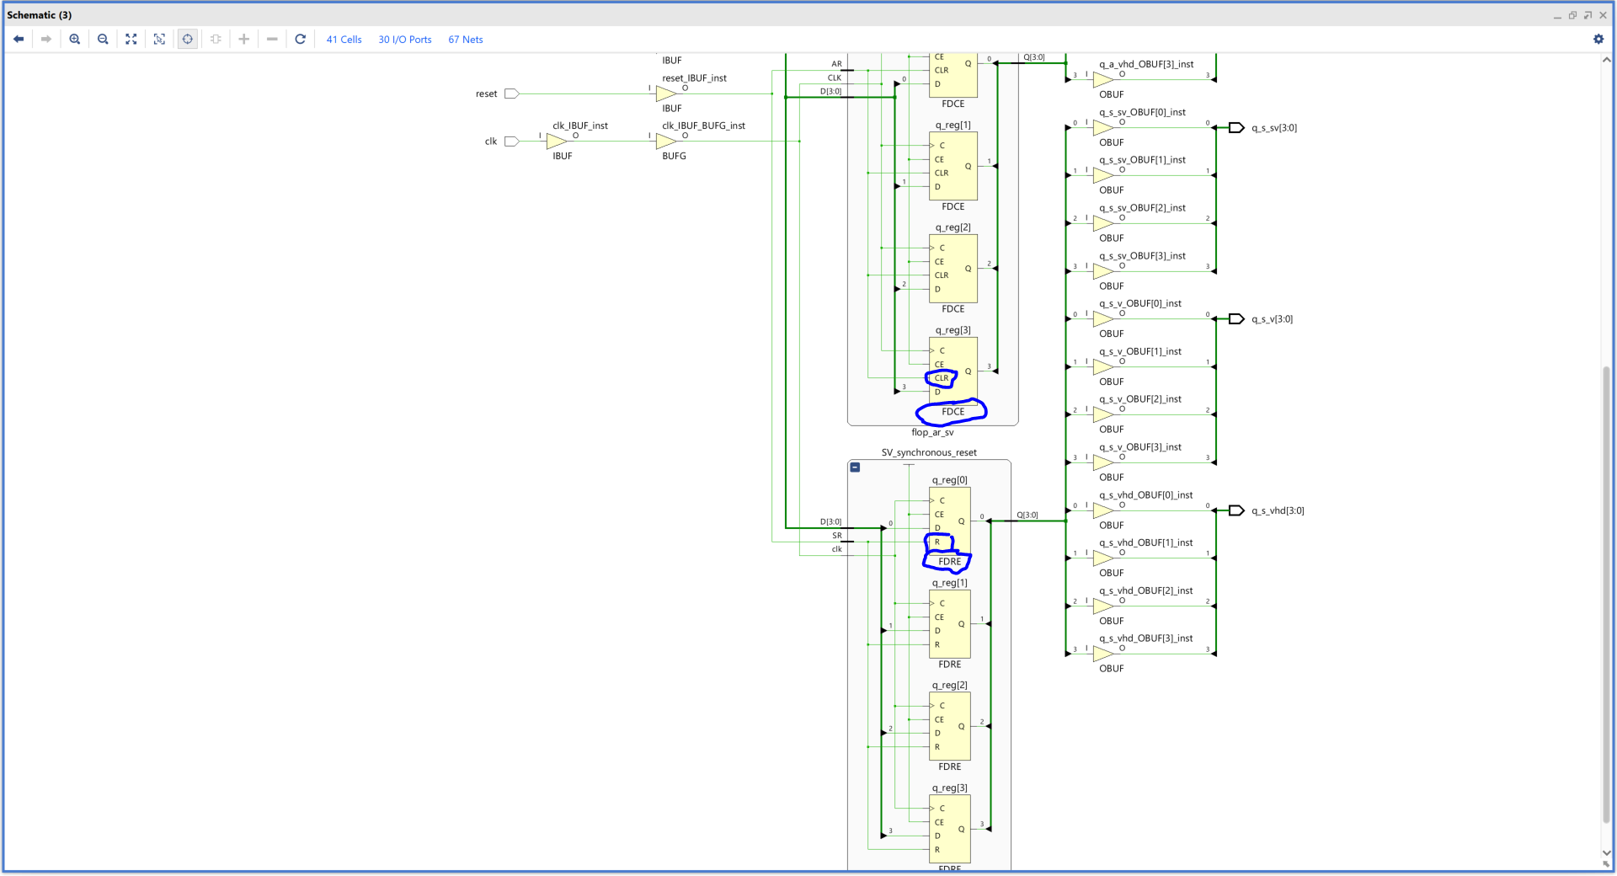Collapse the SV_synchronous_reset block
The height and width of the screenshot is (876, 1617).
[855, 467]
